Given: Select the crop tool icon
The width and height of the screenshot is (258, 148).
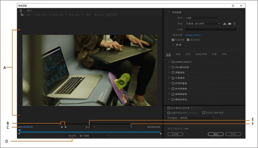Looking at the screenshot, I should [22, 15].
